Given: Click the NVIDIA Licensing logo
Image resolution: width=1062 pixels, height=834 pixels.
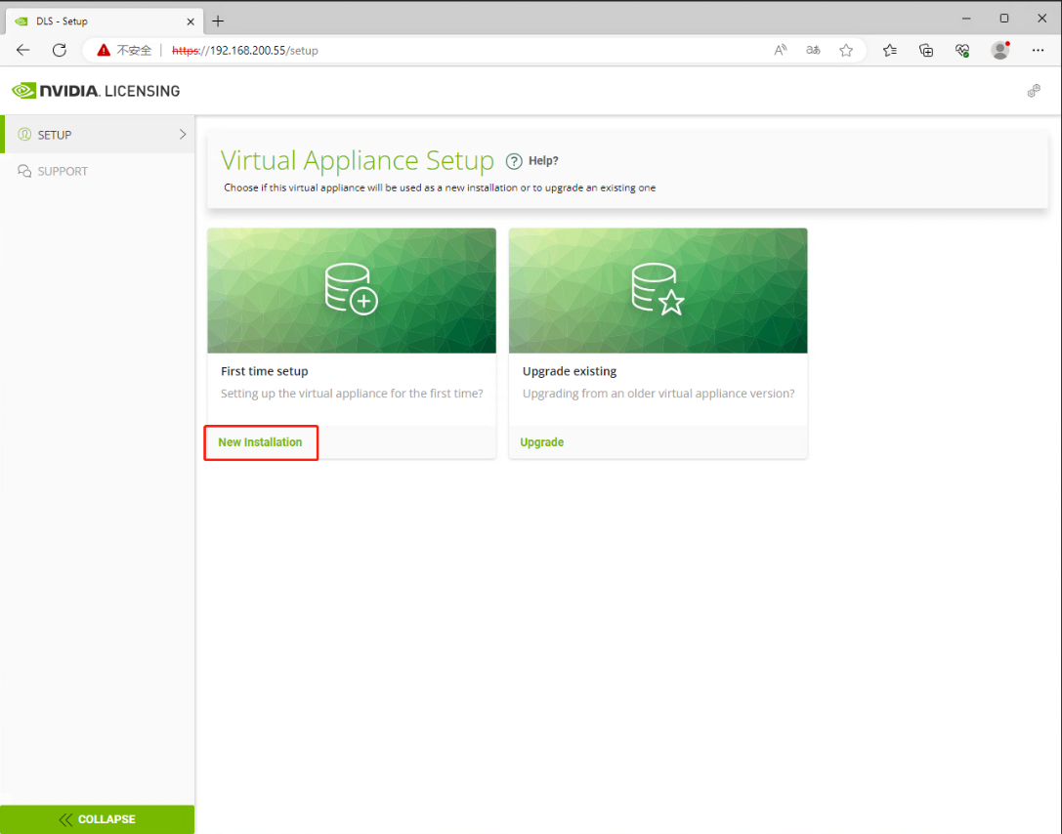Looking at the screenshot, I should [x=96, y=91].
